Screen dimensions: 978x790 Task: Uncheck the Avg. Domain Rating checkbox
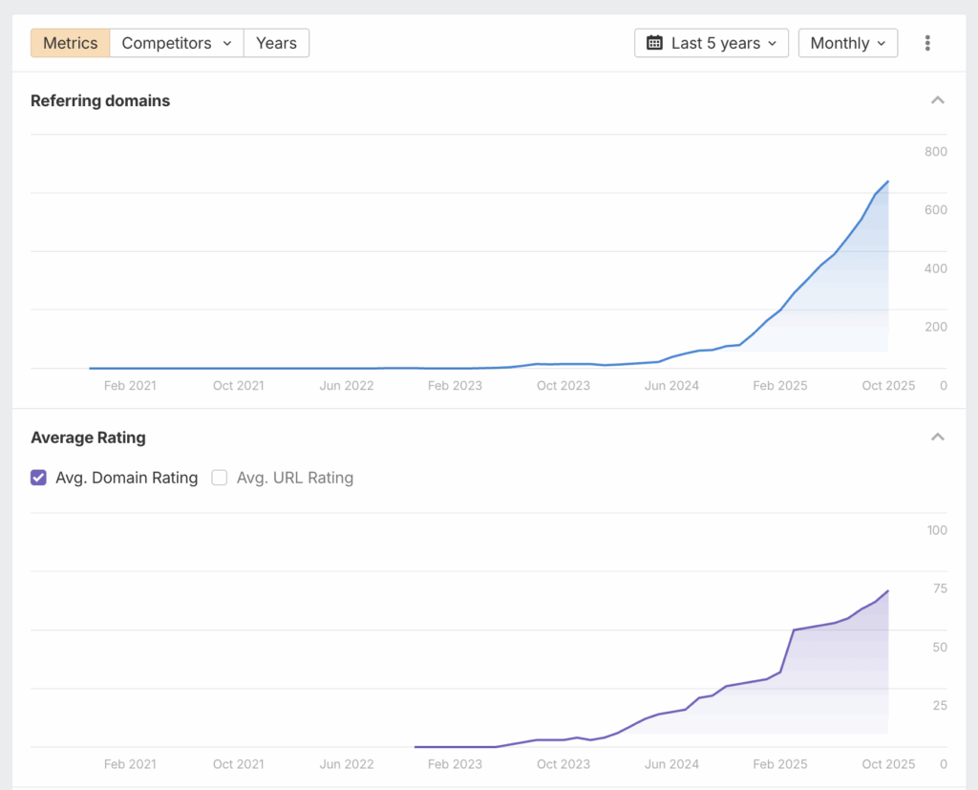point(38,478)
